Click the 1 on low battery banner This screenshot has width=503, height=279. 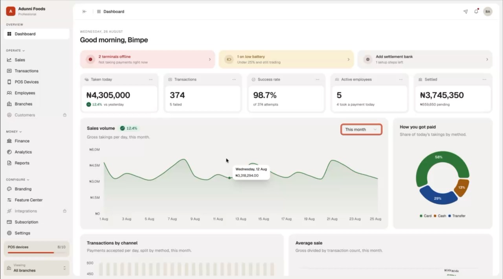click(x=286, y=59)
